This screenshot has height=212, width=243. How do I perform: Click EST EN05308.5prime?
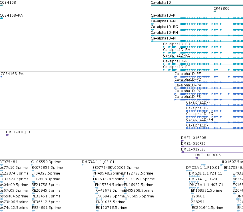tap(139, 191)
